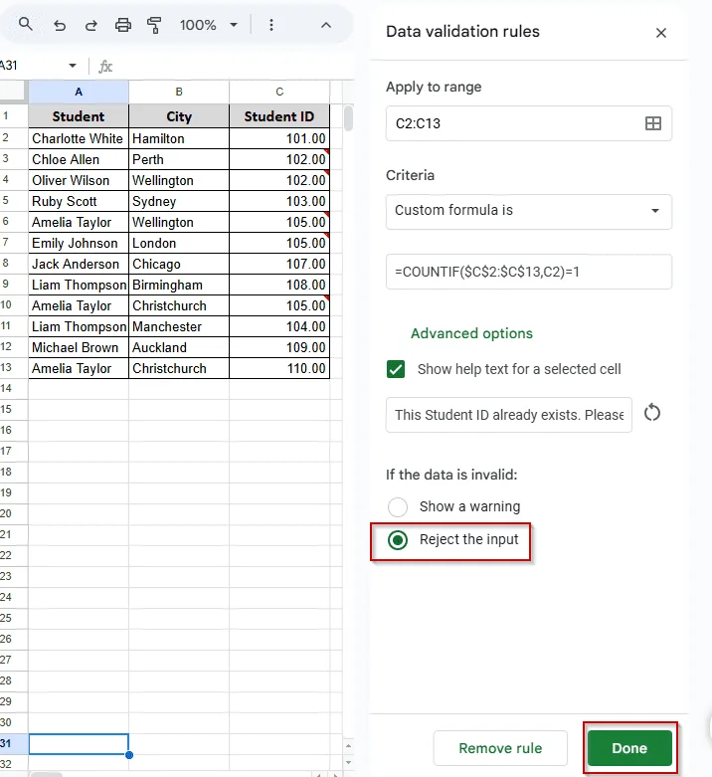Viewport: 712px width, 777px height.
Task: Select the Show a warning radio option
Action: point(398,507)
